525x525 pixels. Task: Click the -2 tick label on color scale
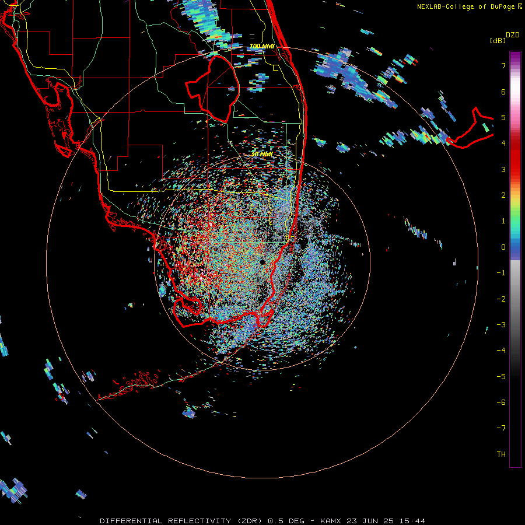(x=501, y=299)
